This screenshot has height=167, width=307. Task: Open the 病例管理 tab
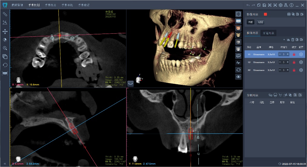[x=17, y=5]
